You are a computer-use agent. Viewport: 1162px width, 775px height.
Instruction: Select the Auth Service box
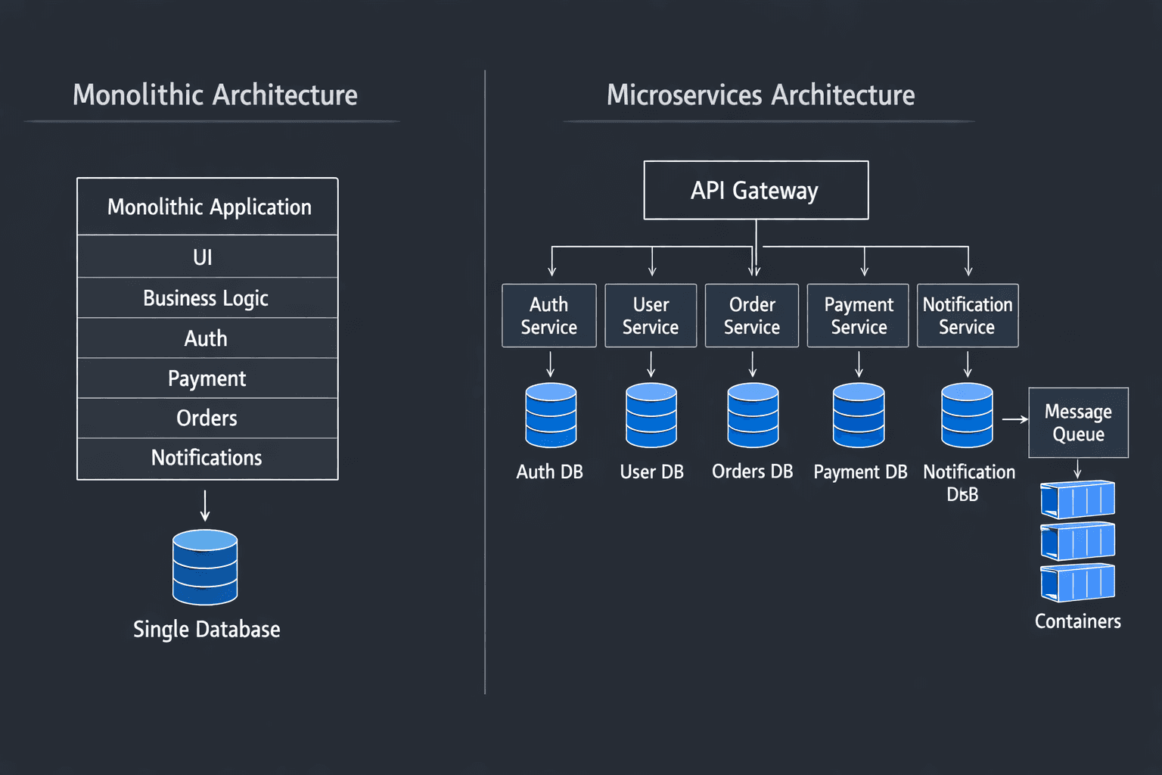[549, 316]
